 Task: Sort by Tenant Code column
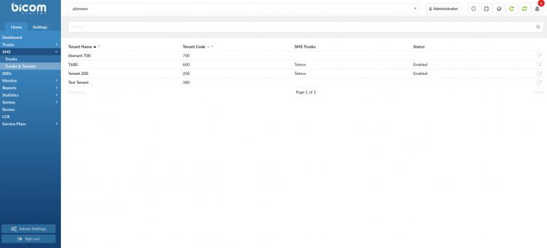194,46
